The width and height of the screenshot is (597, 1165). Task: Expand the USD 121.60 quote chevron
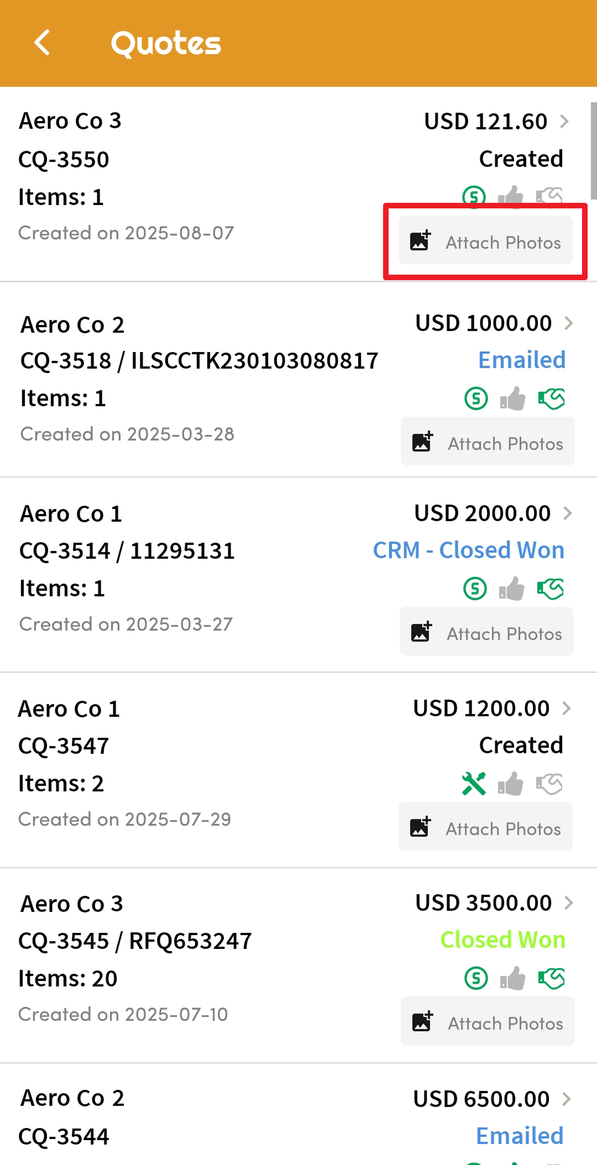[564, 121]
